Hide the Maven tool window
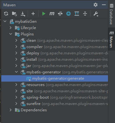The image size is (115, 123). [104, 5]
